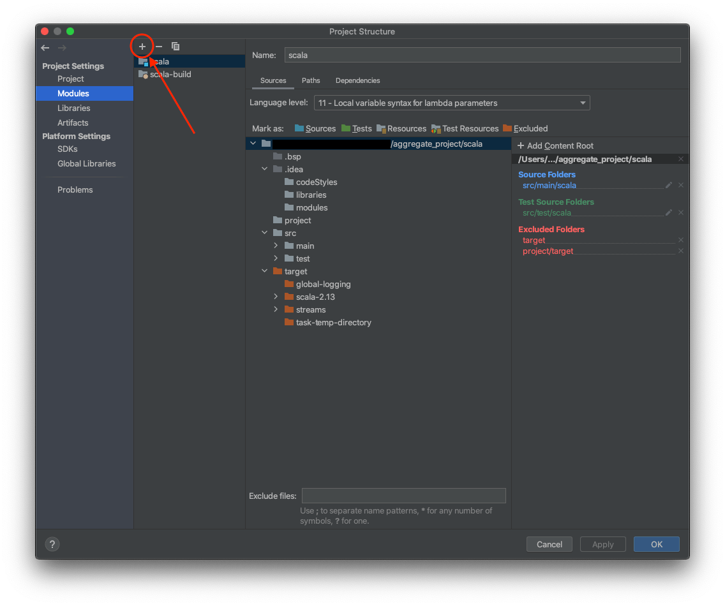Expand the main folder
This screenshot has width=725, height=606.
276,246
